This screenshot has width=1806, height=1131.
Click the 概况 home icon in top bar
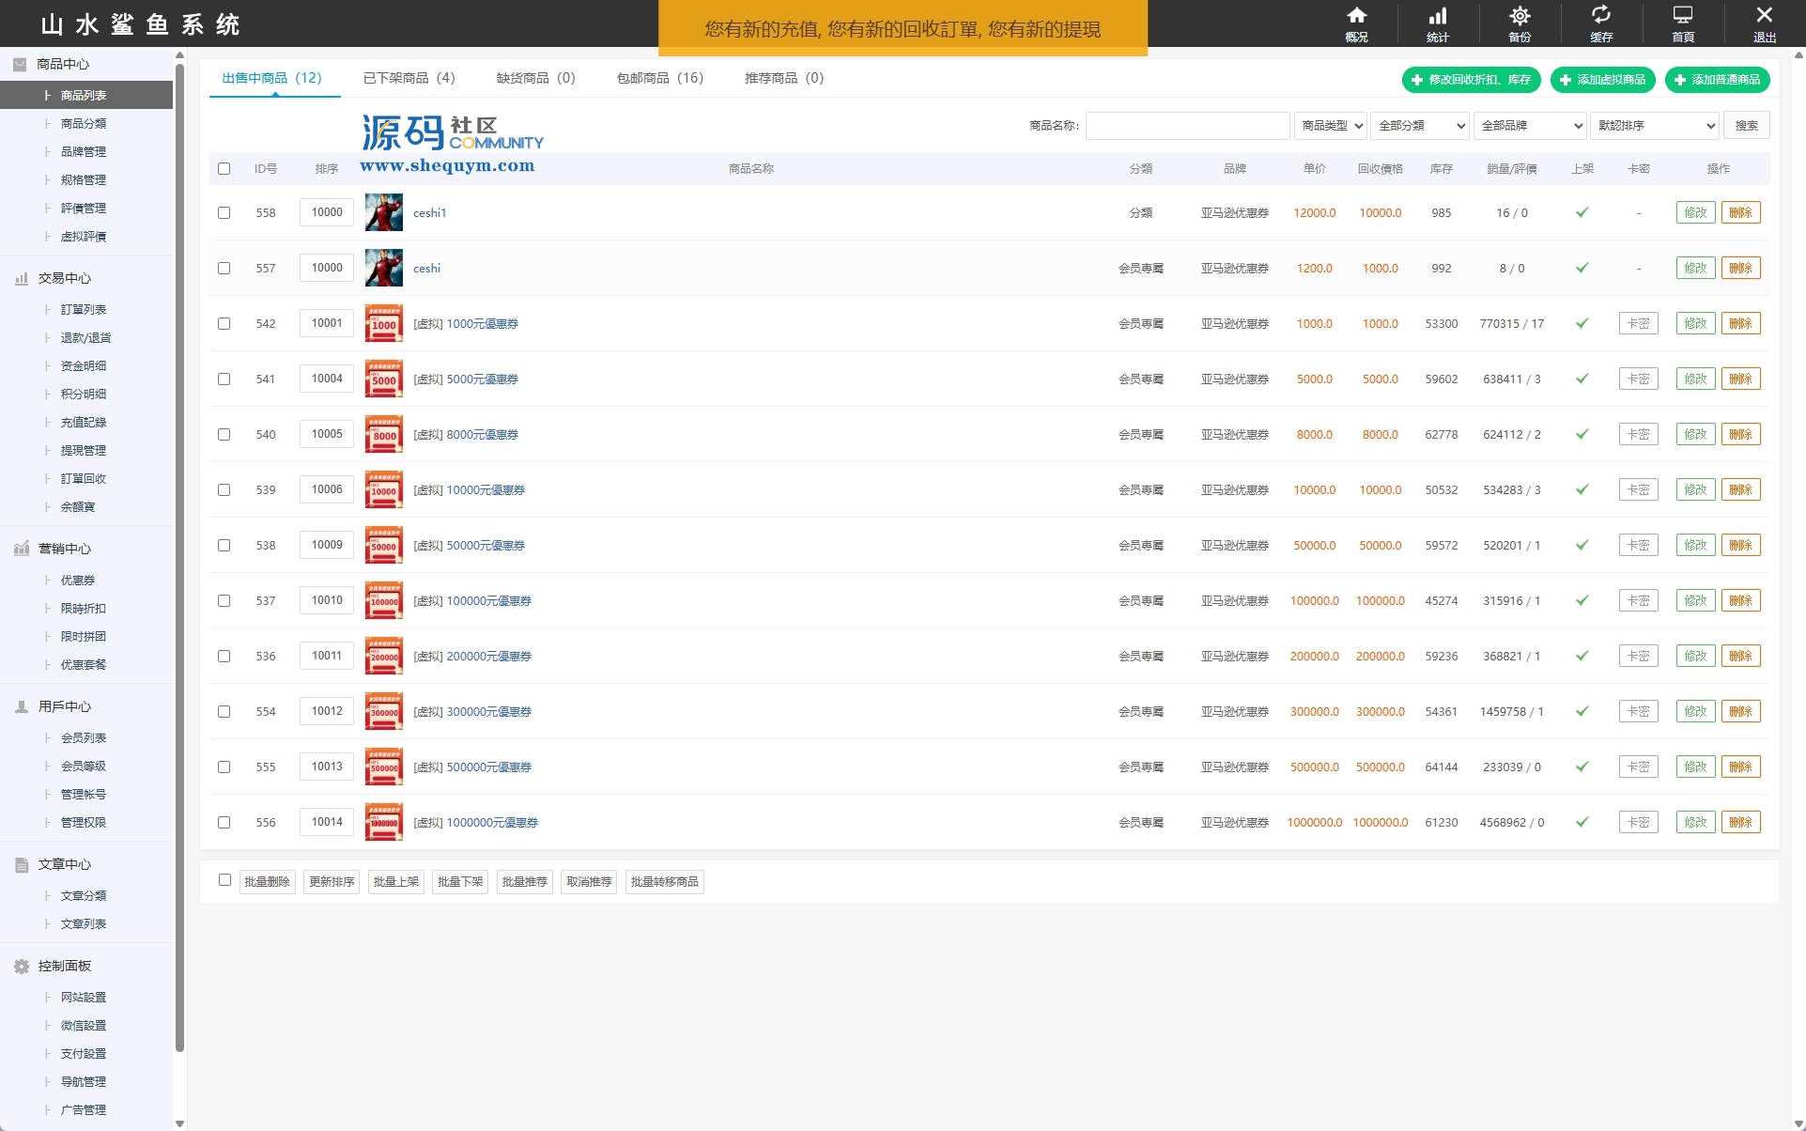[x=1356, y=16]
